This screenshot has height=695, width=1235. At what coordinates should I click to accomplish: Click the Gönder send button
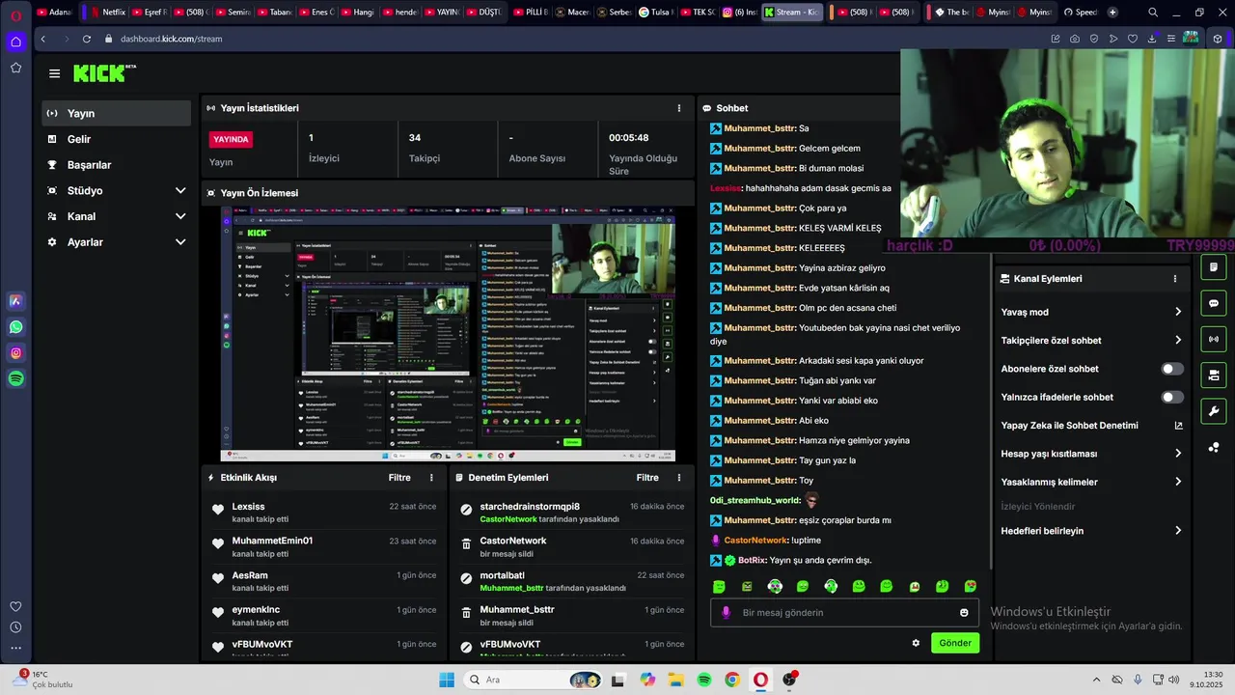coord(955,643)
